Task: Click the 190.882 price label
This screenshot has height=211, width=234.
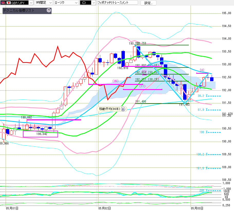Action: [26, 117]
